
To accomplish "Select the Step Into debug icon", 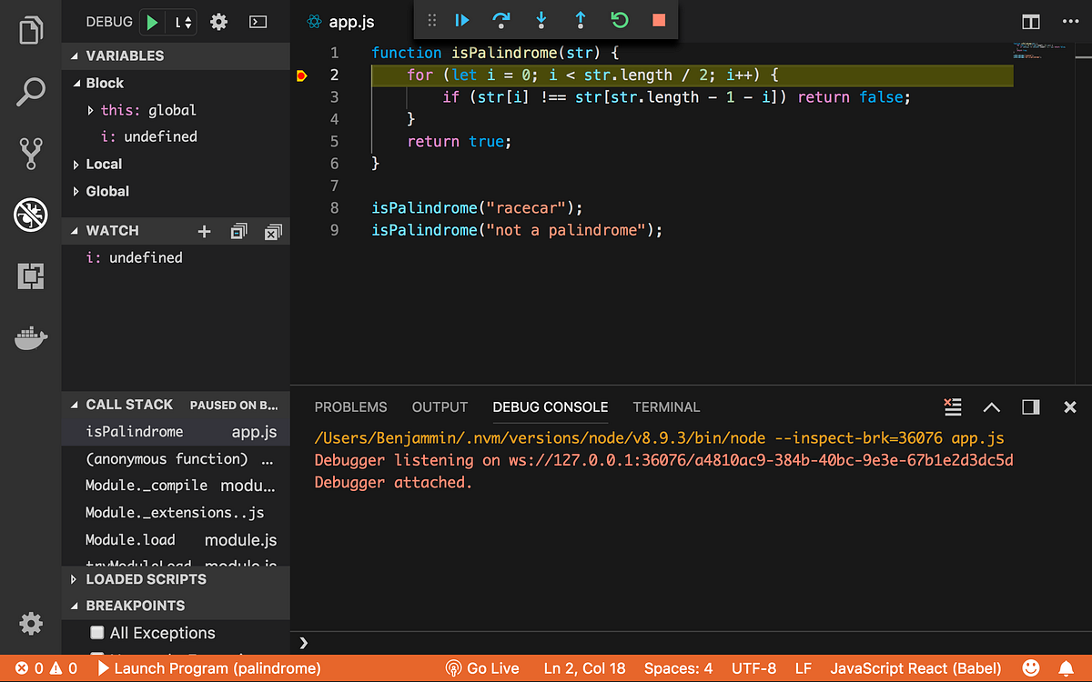I will (x=541, y=19).
